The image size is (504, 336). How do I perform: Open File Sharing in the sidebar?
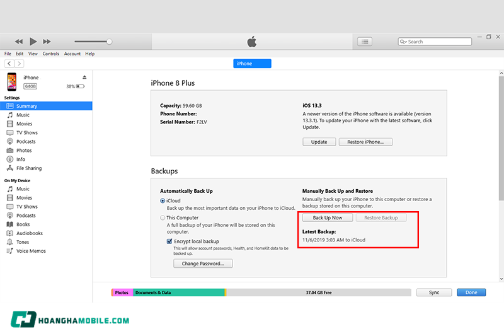click(29, 168)
